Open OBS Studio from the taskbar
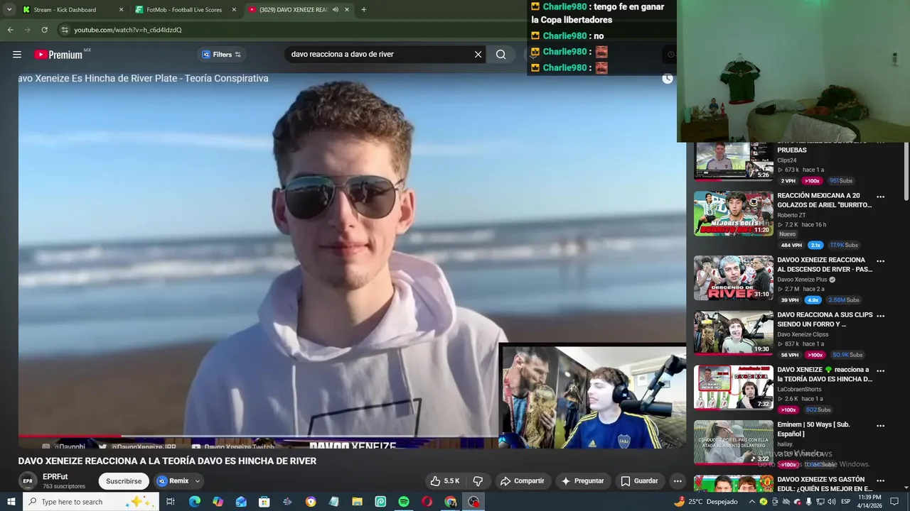 point(473,502)
